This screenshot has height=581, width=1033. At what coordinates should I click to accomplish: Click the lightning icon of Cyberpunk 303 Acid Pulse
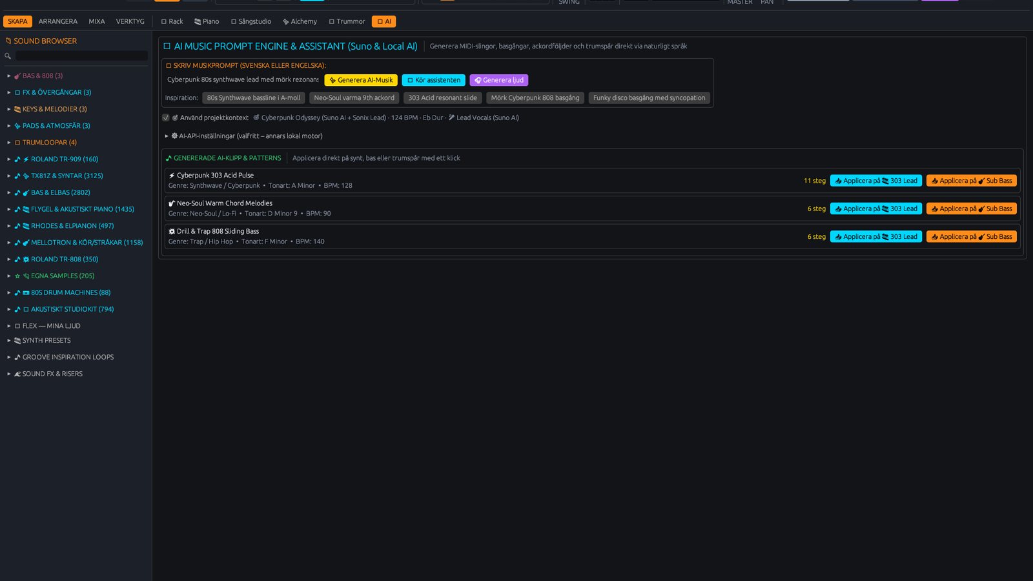pyautogui.click(x=172, y=175)
